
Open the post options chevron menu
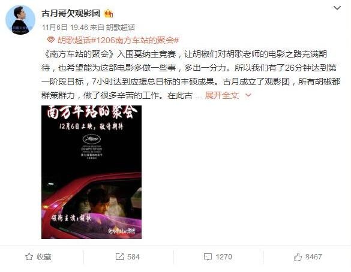pos(337,8)
